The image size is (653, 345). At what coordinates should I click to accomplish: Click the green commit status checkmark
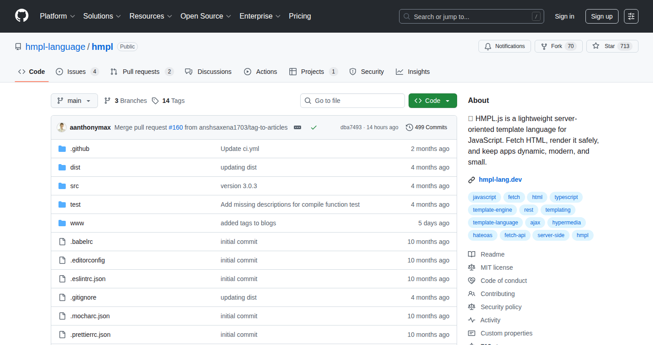point(313,127)
